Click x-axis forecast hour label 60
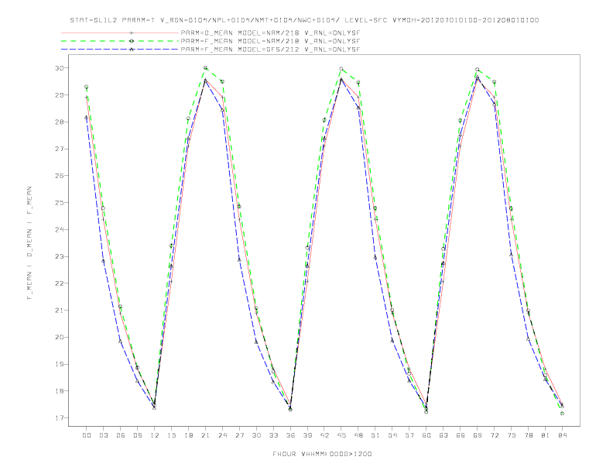 point(426,435)
